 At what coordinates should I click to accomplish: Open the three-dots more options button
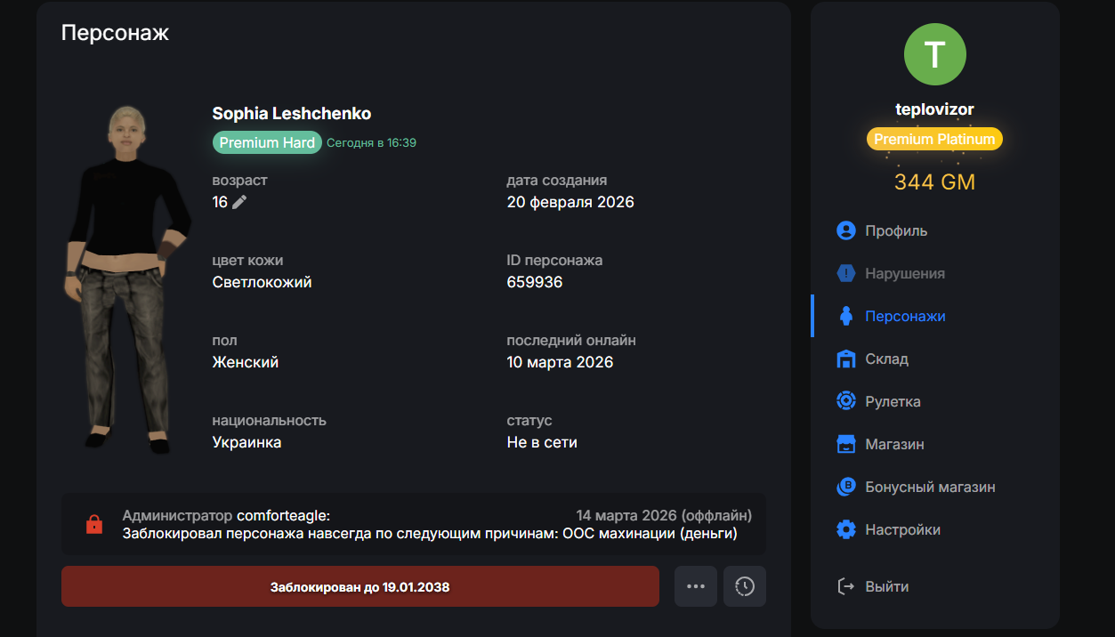coord(696,586)
